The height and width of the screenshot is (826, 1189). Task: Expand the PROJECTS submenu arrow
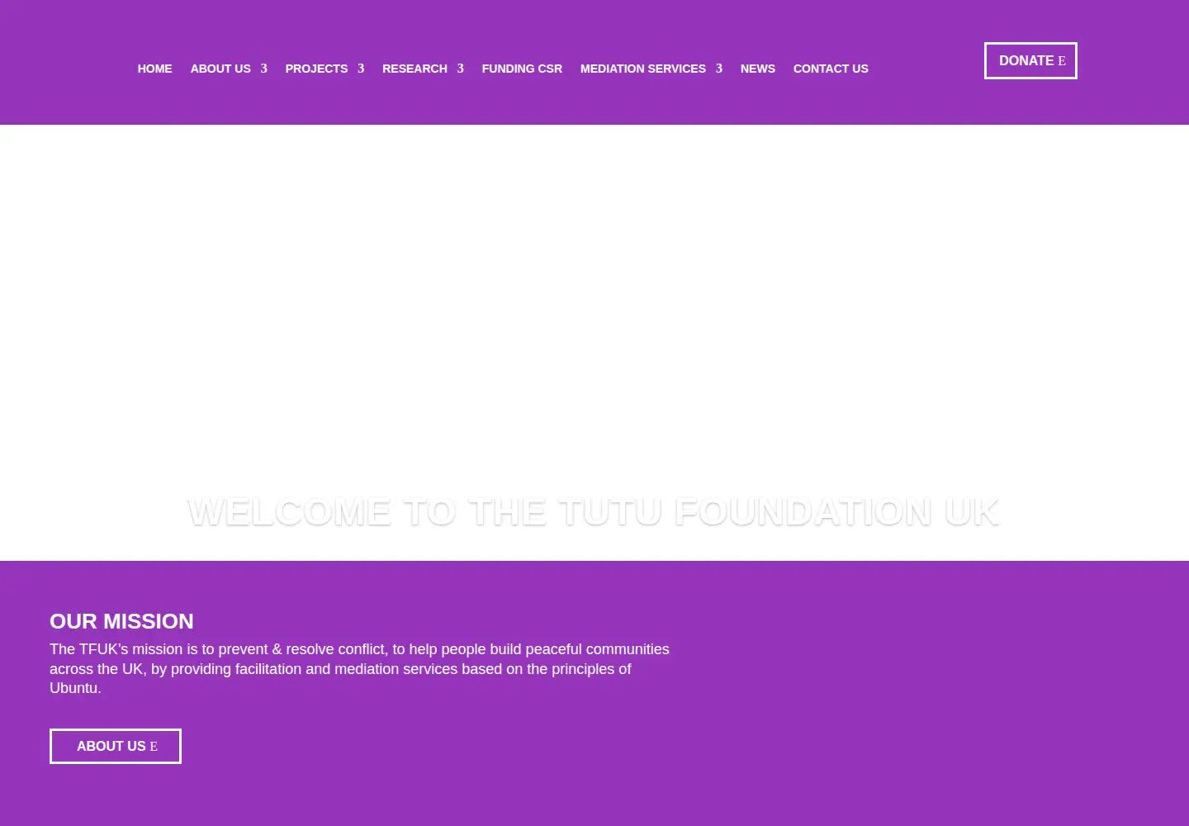pyautogui.click(x=361, y=69)
